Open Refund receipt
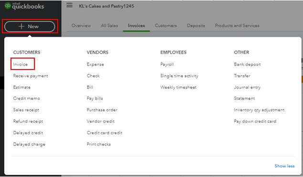The image size is (303, 177). 28,121
